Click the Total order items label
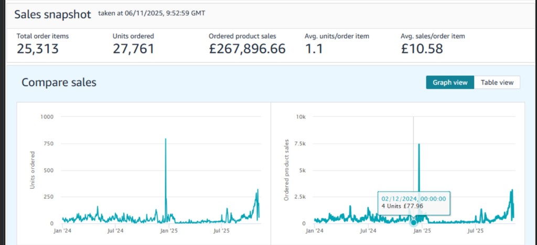The image size is (537, 245). (x=43, y=36)
